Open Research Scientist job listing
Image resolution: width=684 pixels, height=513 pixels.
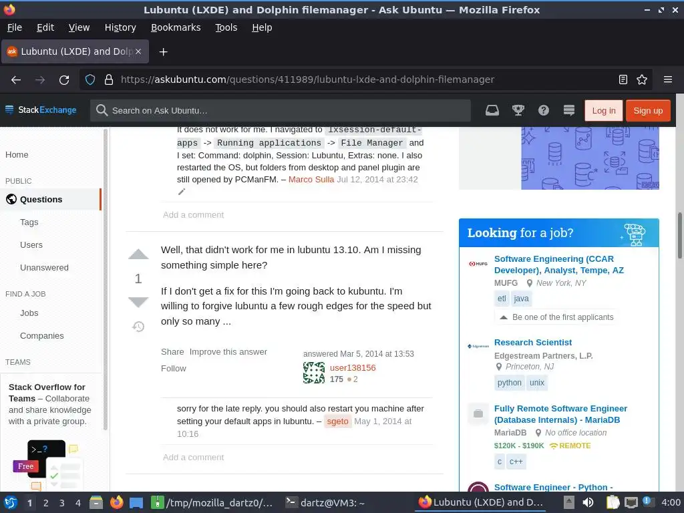click(x=532, y=343)
